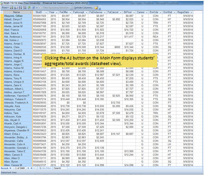
Task: Open the Name column filter arrow
Action: point(30,12)
